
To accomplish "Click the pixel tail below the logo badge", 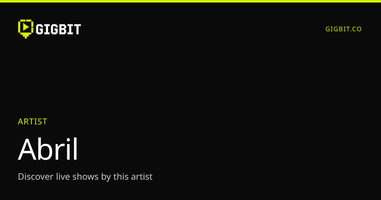I will click(x=26, y=36).
